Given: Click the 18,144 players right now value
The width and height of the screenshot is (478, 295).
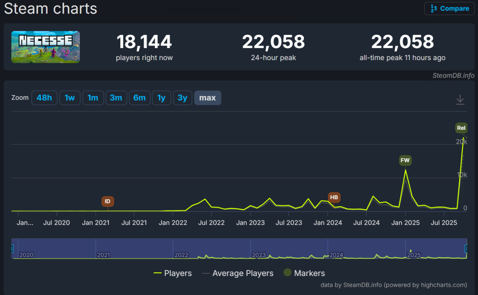Looking at the screenshot, I should click(144, 42).
